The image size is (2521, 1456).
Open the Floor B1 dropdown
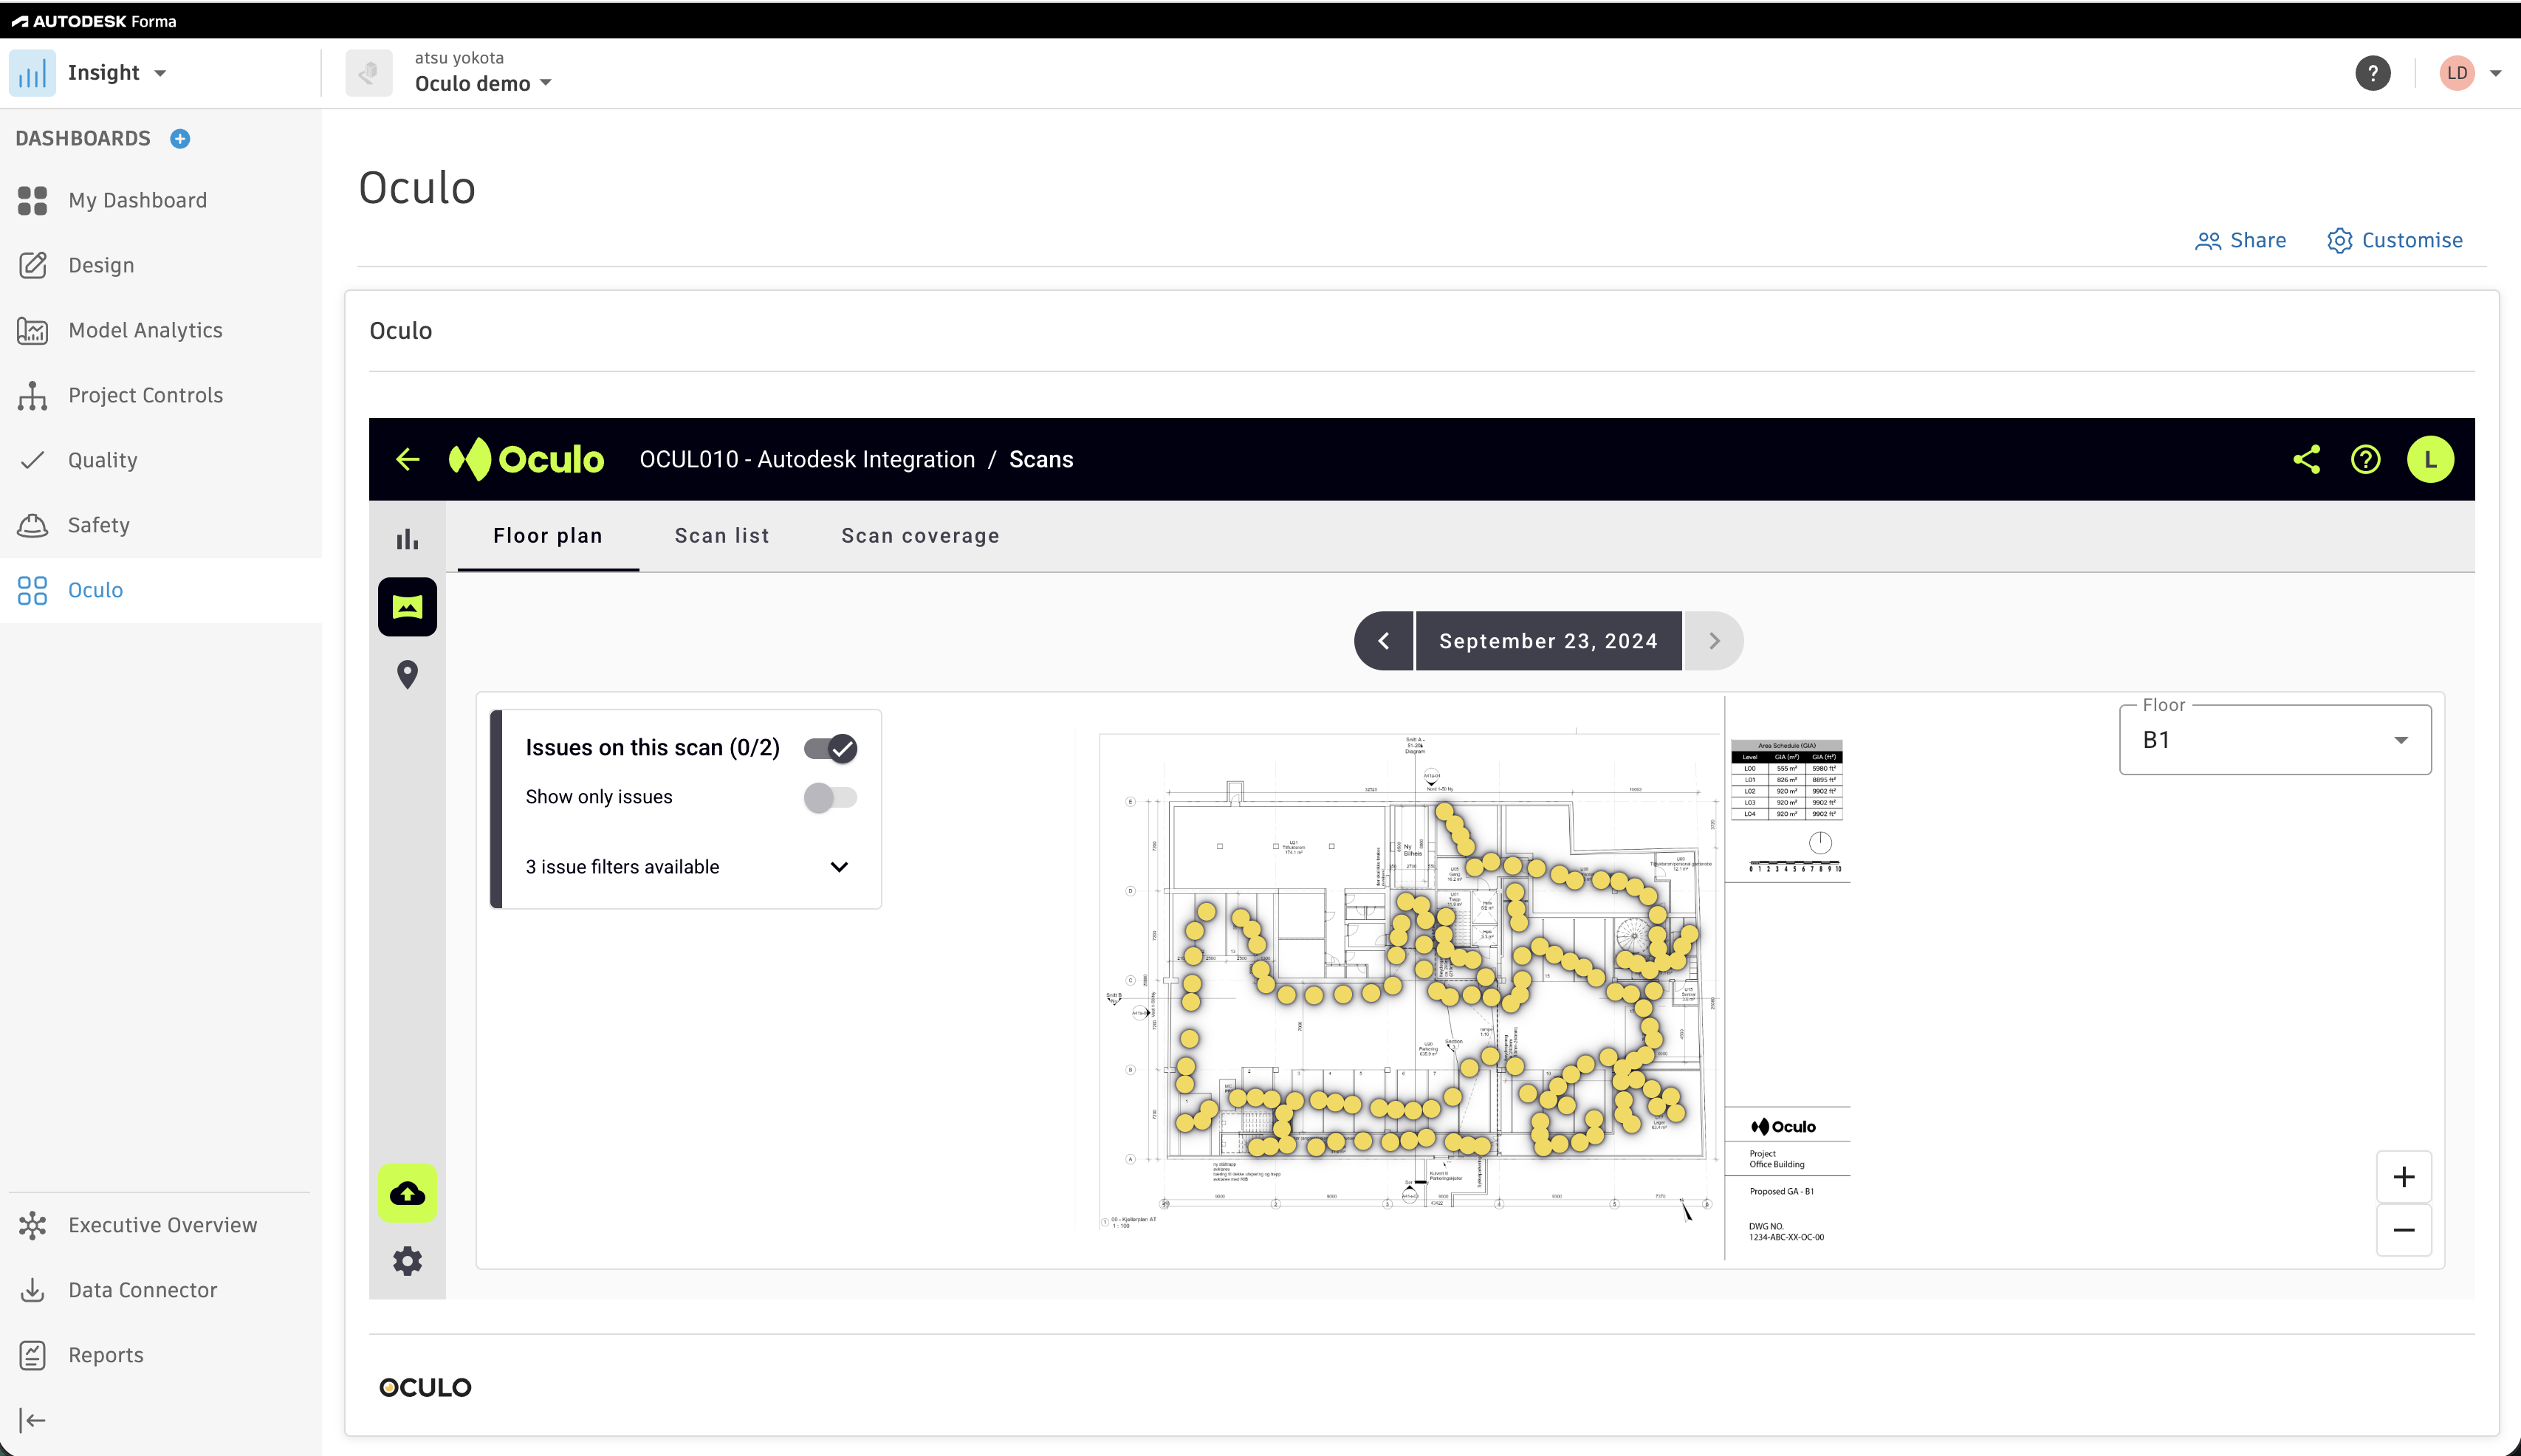pyautogui.click(x=2275, y=740)
